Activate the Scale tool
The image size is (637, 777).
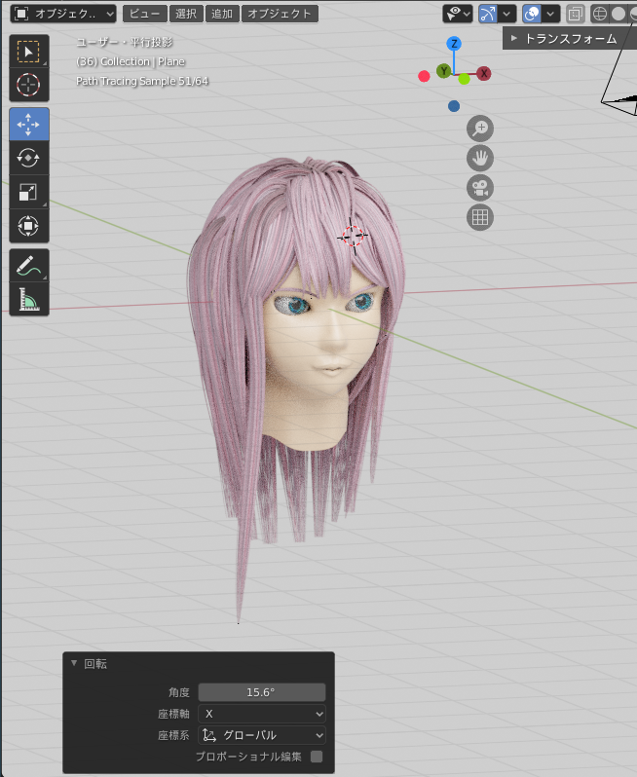[29, 192]
